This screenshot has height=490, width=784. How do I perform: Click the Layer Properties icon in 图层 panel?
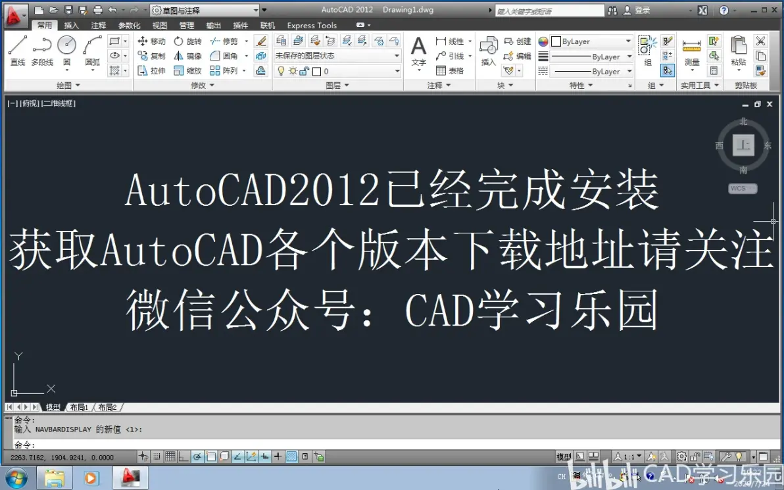click(x=282, y=41)
